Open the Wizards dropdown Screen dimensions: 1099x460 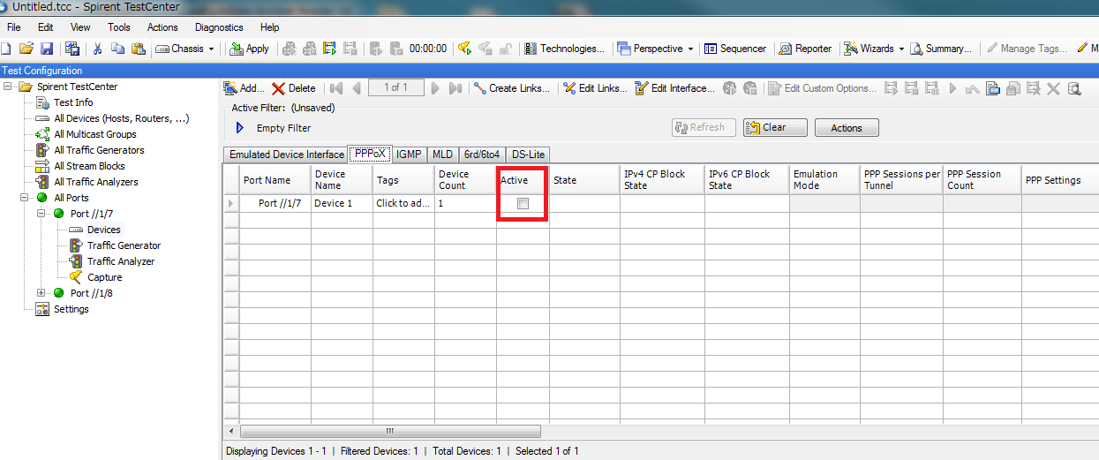pos(874,49)
